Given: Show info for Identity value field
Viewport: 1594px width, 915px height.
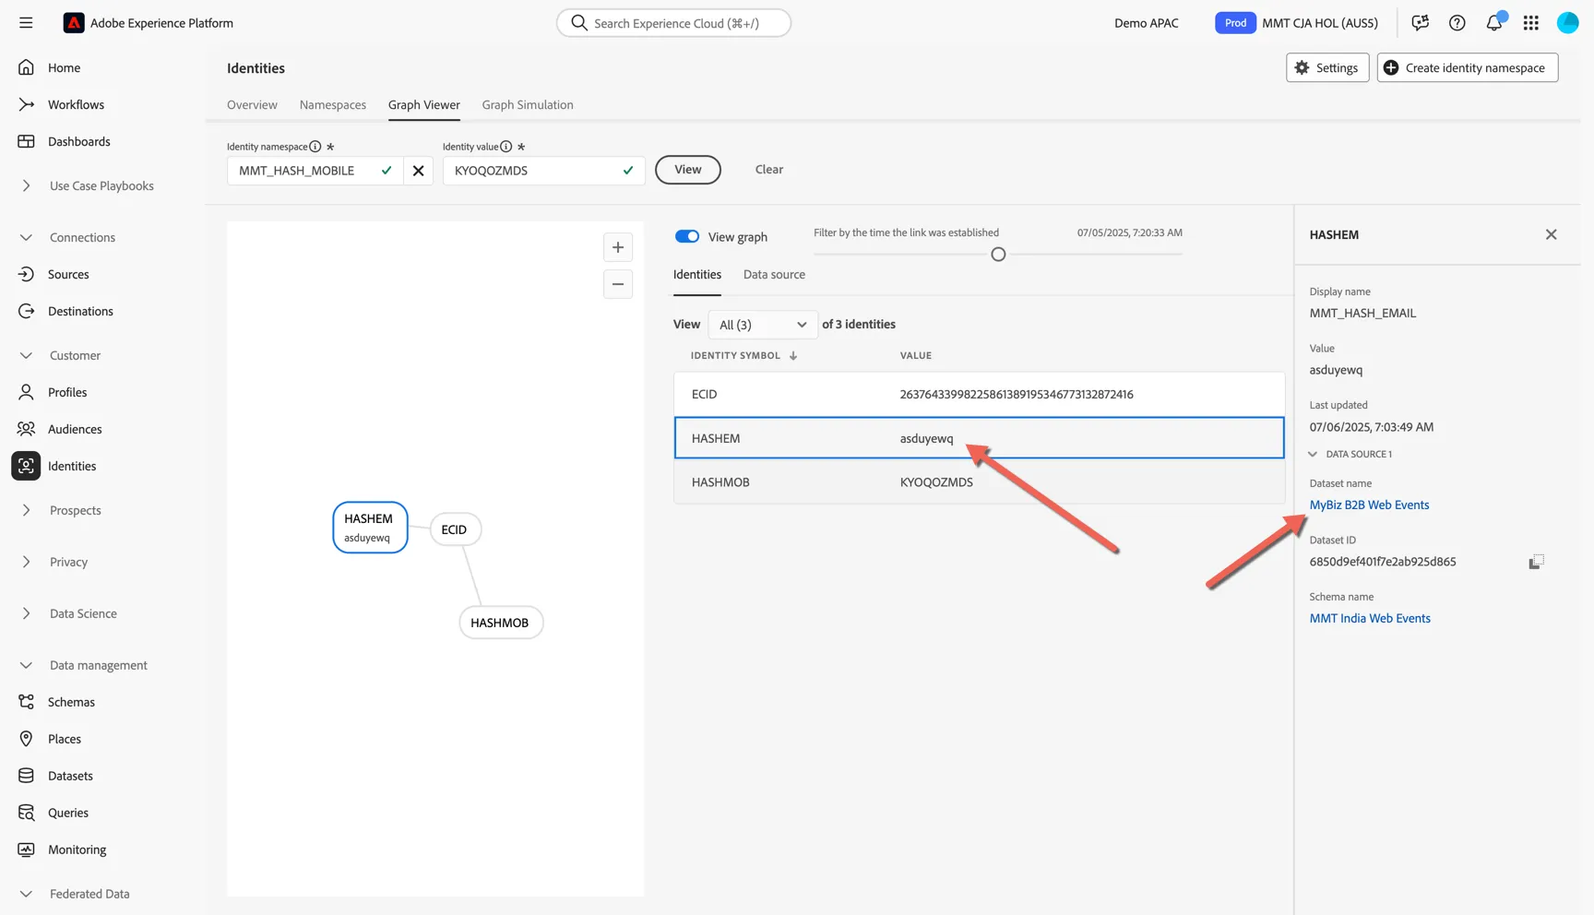Looking at the screenshot, I should point(506,147).
